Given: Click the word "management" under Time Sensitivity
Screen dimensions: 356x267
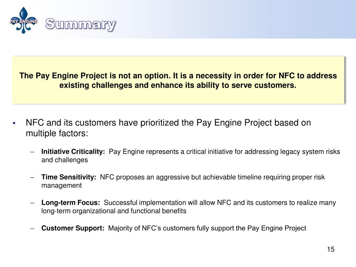Looking at the screenshot, I should [x=62, y=185].
